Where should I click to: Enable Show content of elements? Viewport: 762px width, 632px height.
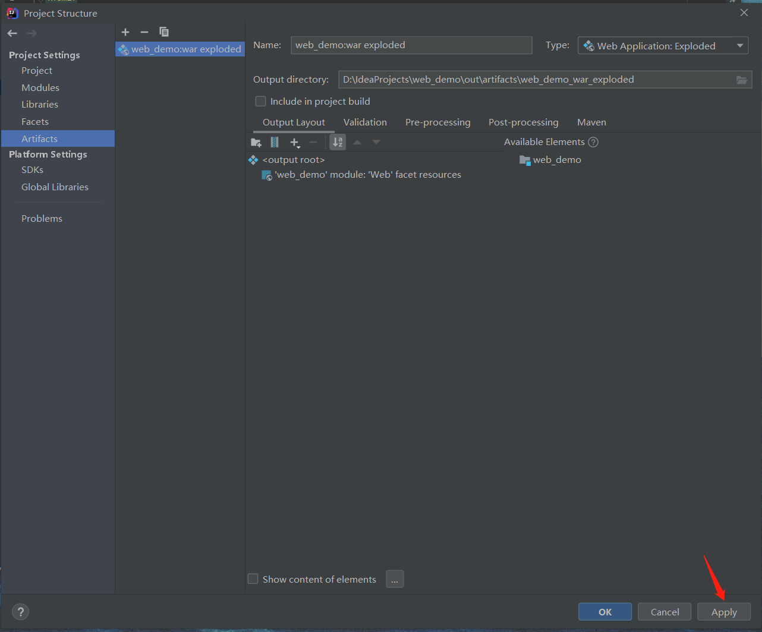253,579
